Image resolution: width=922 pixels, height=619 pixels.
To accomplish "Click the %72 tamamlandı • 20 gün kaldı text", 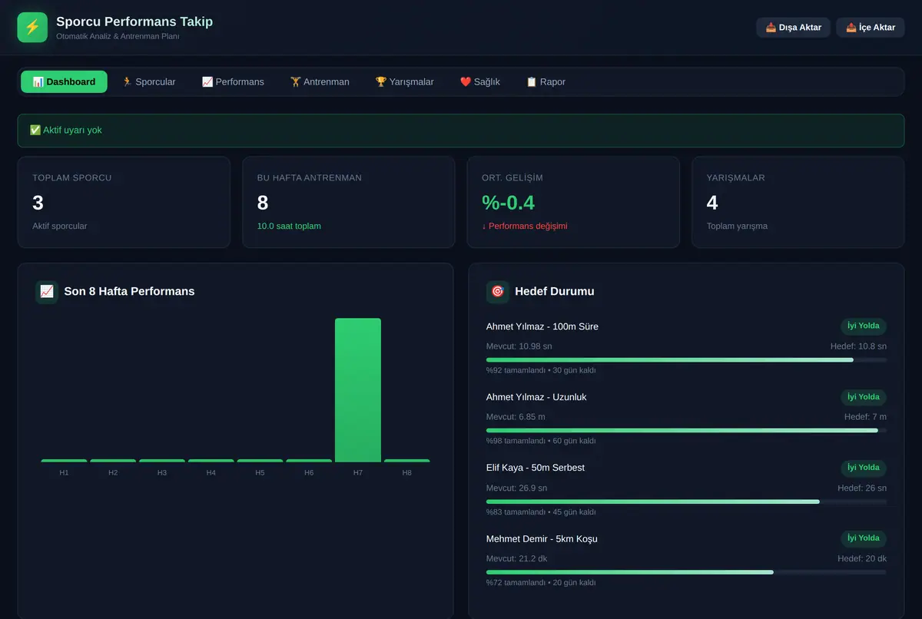I will [541, 583].
